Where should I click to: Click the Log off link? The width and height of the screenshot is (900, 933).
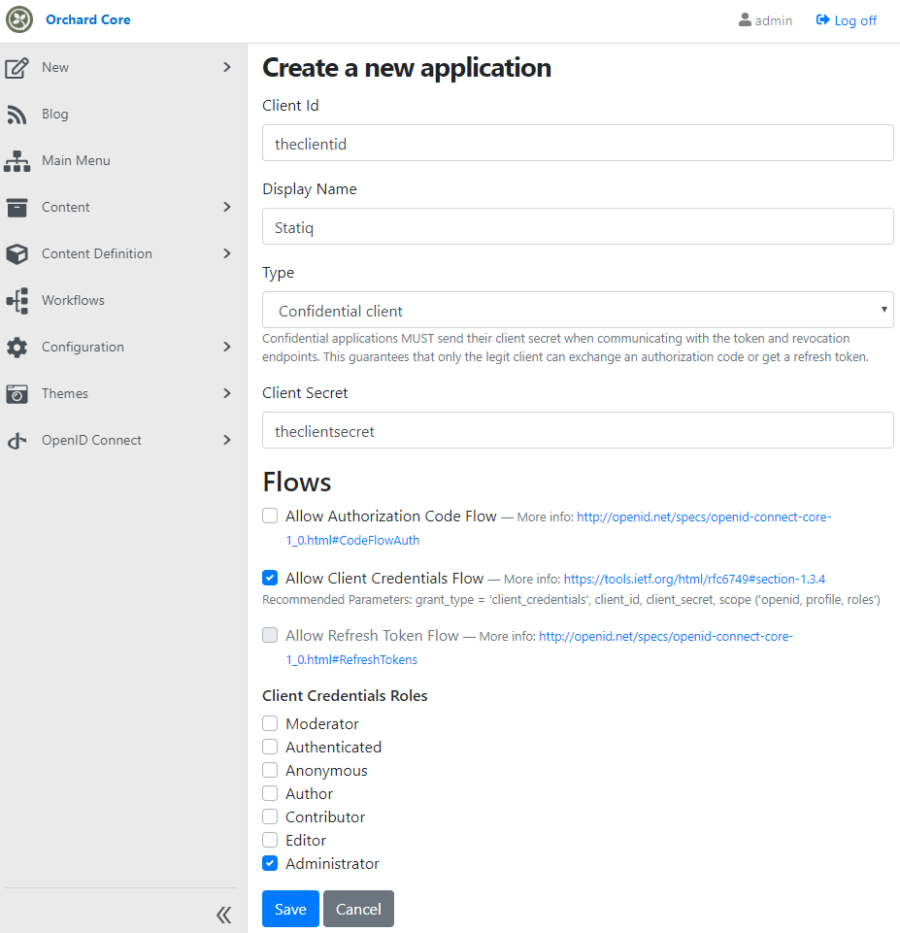846,20
